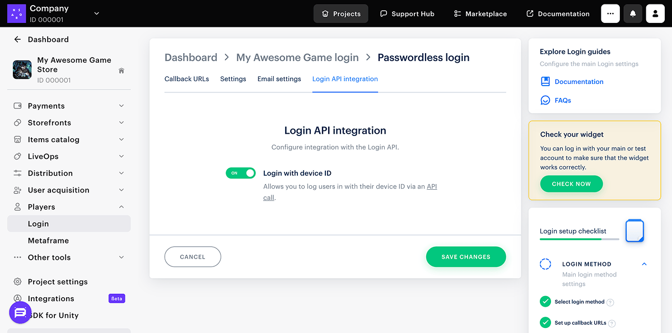The width and height of the screenshot is (672, 333).
Task: Click the home icon beside game store
Action: click(122, 71)
